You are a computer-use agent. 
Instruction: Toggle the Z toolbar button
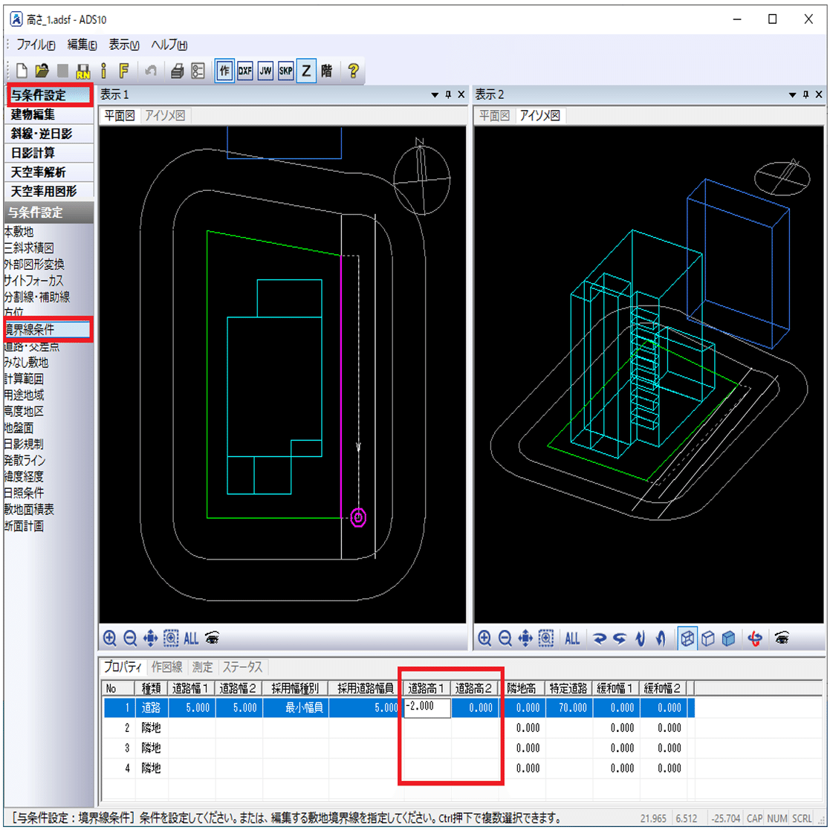tap(306, 71)
